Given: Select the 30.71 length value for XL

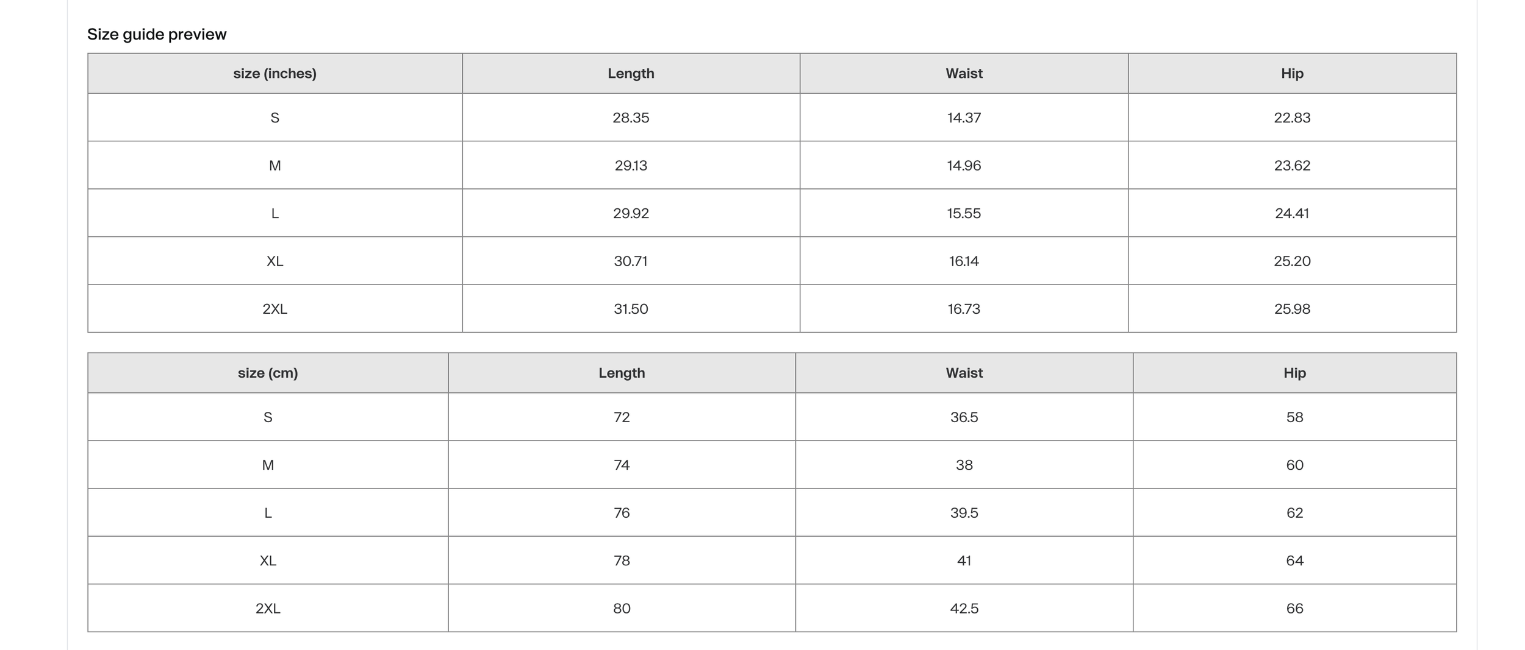Looking at the screenshot, I should point(631,261).
